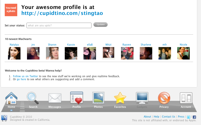
Task: Open the Search magnifier icon
Action: point(33,98)
